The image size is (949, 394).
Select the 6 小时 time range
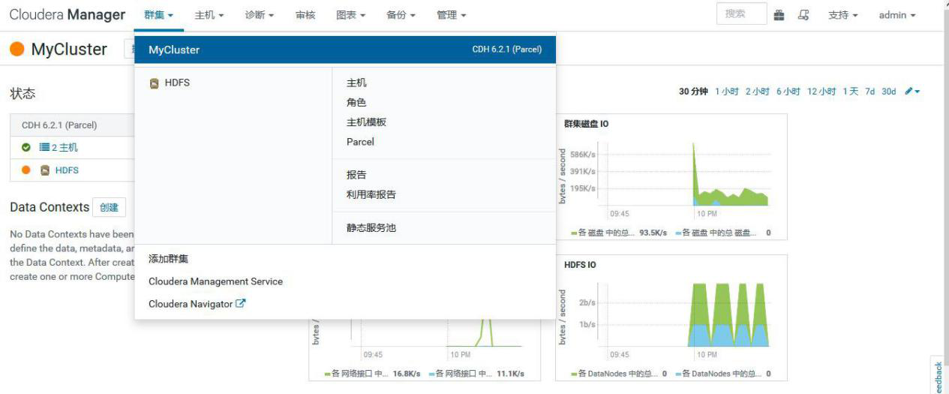tap(788, 92)
